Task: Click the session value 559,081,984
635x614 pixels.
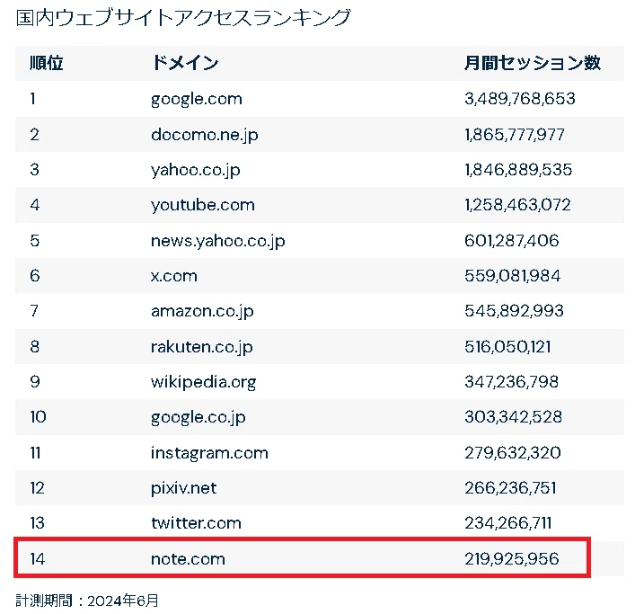Action: [512, 276]
